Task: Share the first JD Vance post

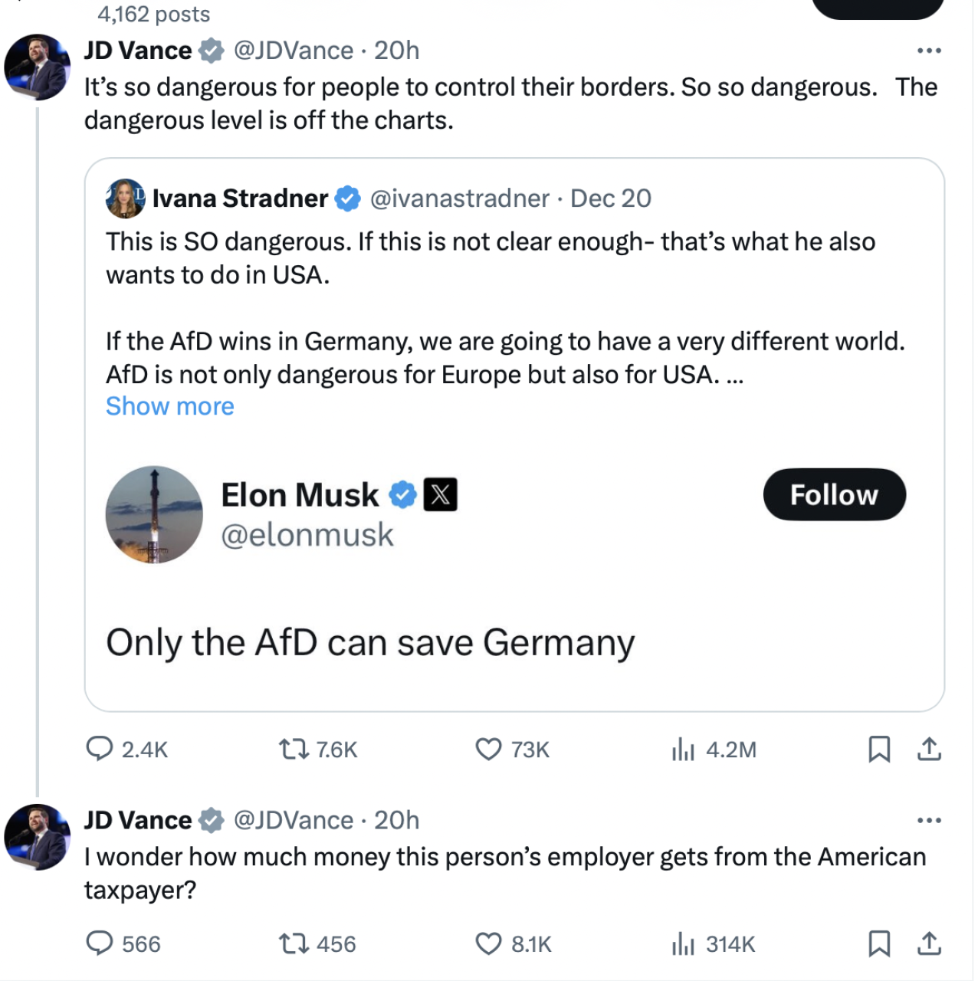Action: tap(929, 749)
